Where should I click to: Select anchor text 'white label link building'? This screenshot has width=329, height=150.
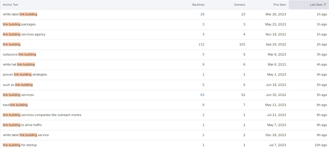pyautogui.click(x=20, y=14)
